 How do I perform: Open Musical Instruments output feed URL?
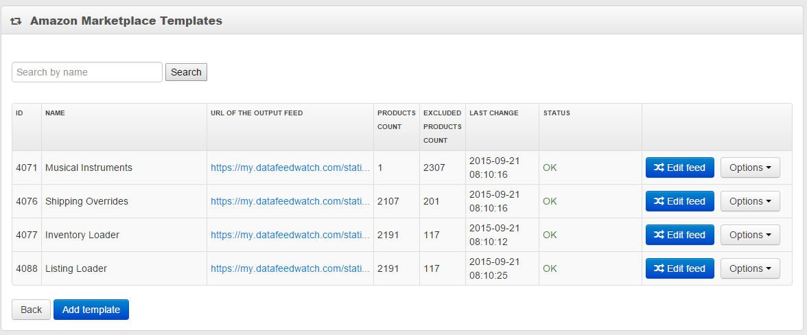tap(290, 167)
